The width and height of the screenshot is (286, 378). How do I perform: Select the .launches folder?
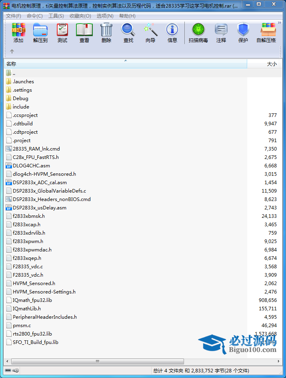coord(20,81)
